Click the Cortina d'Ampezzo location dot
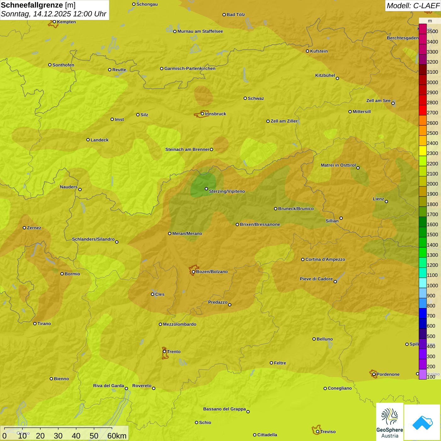This screenshot has width=441, height=441. coord(303,260)
